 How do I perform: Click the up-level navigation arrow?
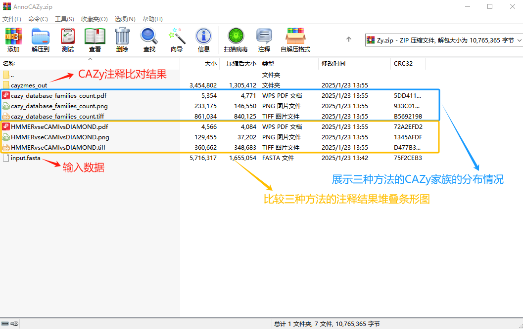(x=348, y=39)
